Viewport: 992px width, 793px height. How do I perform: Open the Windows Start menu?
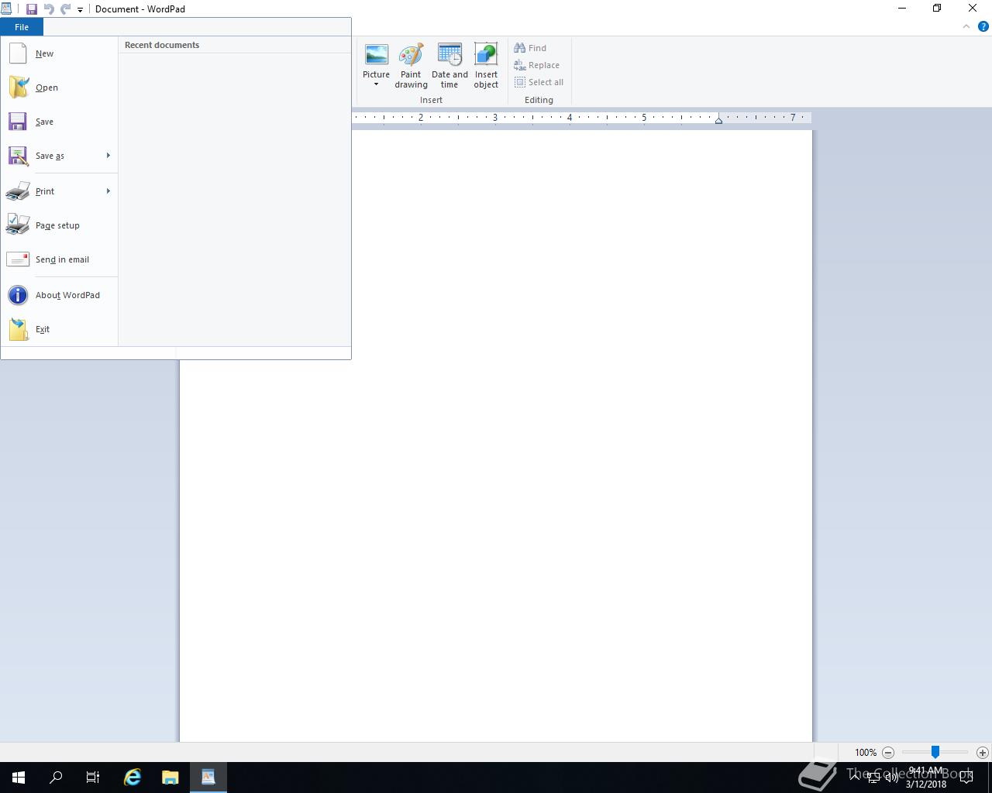[19, 778]
